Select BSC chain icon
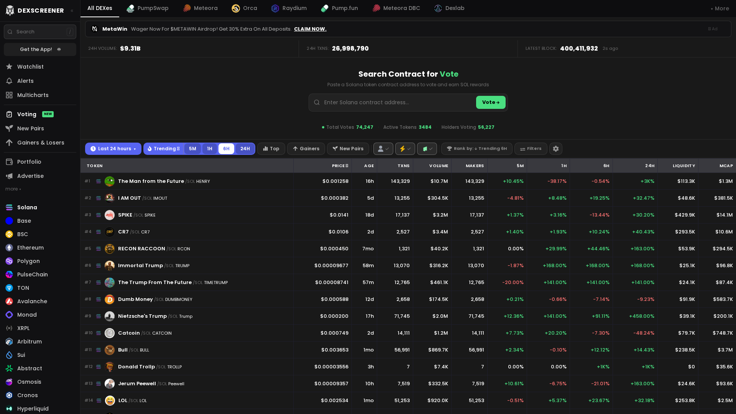 9,234
